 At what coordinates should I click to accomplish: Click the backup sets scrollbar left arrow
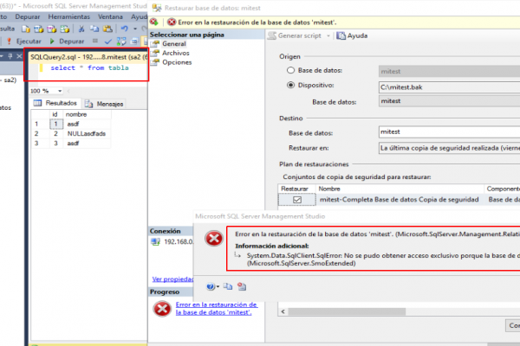coord(283,311)
